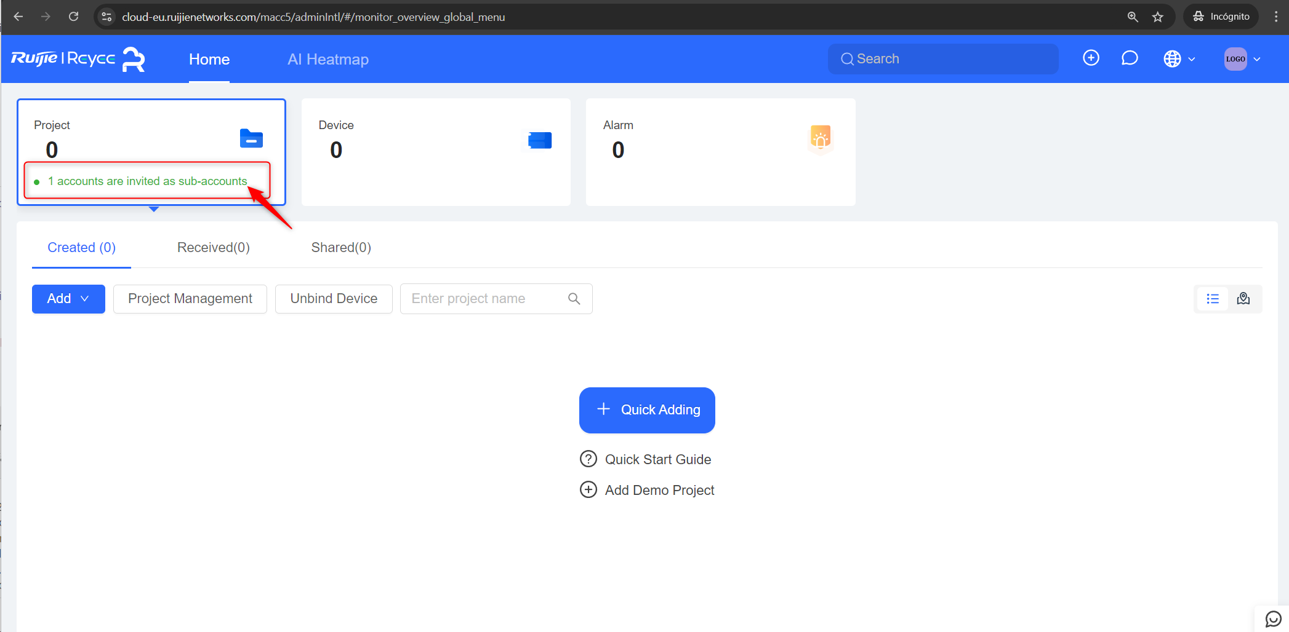
Task: Switch to Shared(0) tab
Action: click(x=341, y=247)
